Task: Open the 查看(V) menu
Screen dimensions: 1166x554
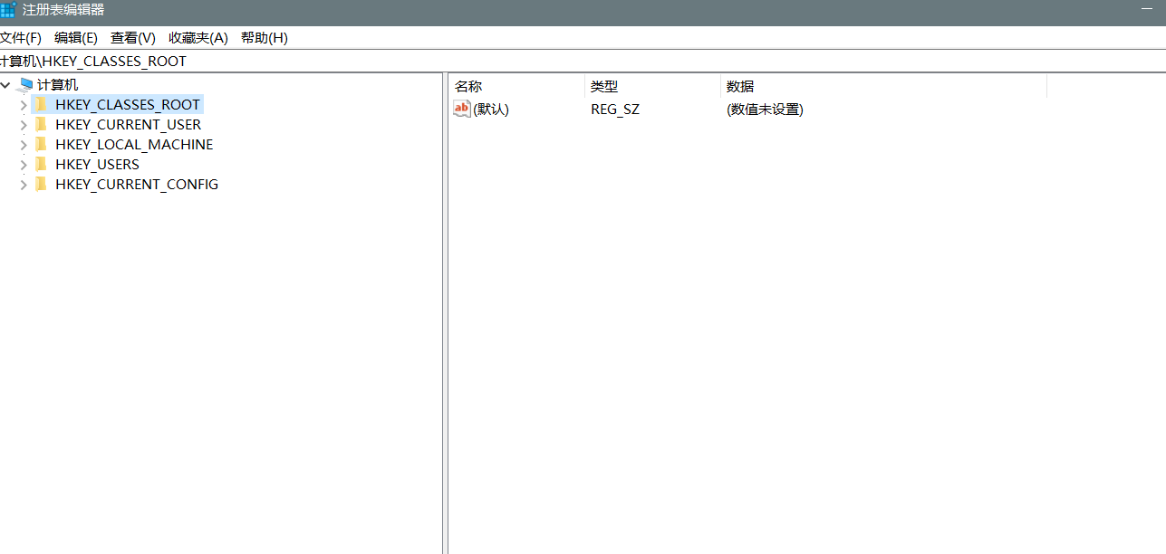Action: (x=133, y=38)
